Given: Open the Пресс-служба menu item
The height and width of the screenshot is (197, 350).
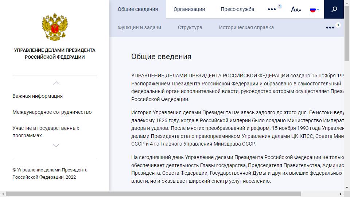Looking at the screenshot, I should pos(237,9).
